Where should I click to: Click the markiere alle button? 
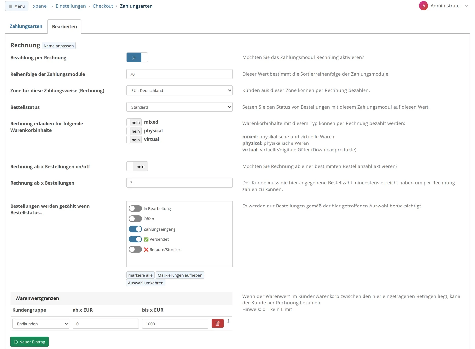tap(141, 275)
